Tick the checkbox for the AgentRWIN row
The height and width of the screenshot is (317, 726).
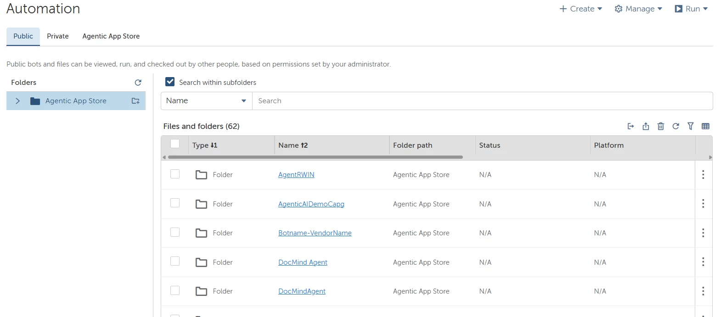tap(175, 174)
